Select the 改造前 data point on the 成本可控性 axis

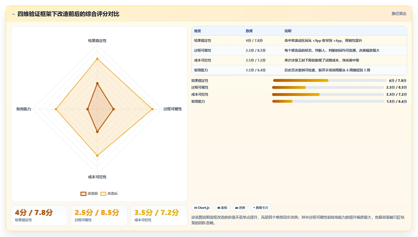(x=97, y=132)
